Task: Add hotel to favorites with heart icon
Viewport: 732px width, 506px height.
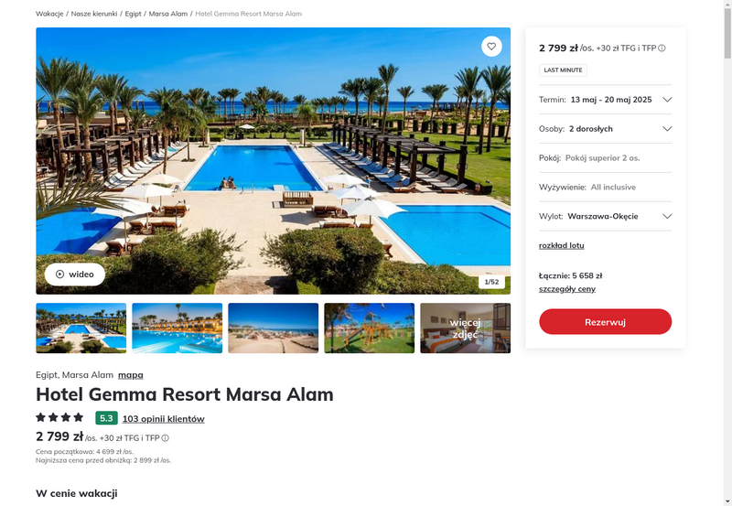Action: coord(491,47)
